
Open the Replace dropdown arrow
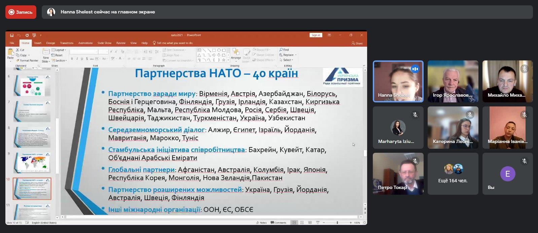tap(296, 55)
